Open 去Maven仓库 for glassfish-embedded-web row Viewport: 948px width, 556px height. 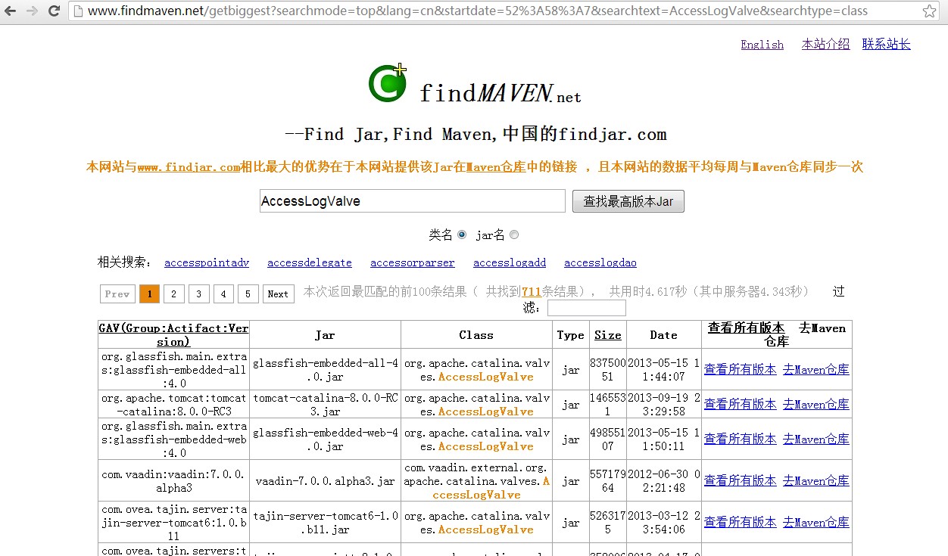(x=815, y=440)
